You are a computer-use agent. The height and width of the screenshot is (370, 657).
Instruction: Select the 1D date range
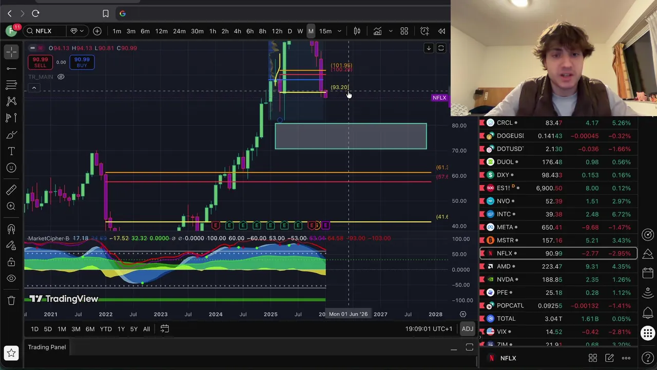[34, 329]
